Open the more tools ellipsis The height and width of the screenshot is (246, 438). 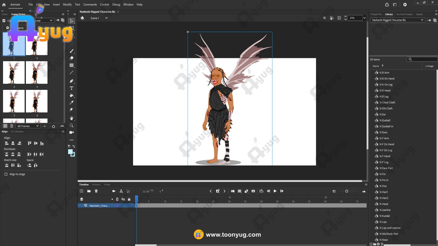pos(71,140)
